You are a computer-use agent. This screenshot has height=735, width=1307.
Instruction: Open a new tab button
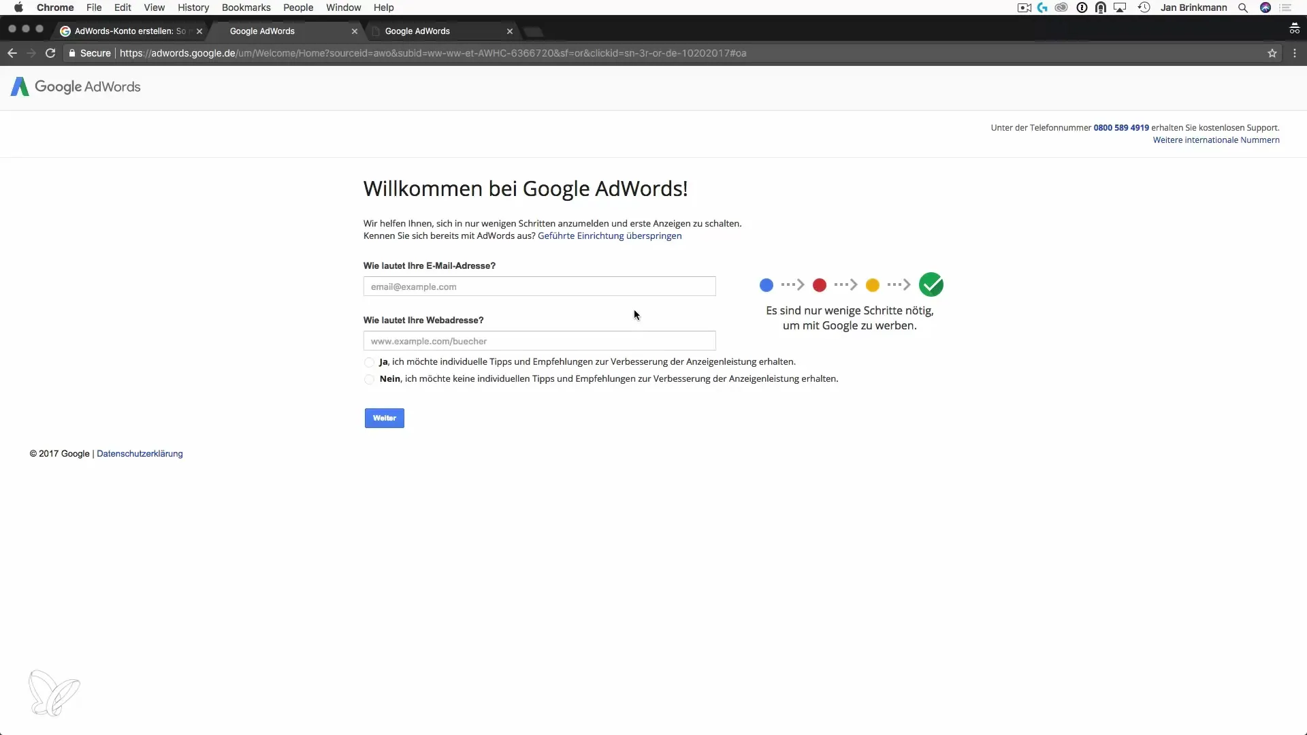click(534, 31)
